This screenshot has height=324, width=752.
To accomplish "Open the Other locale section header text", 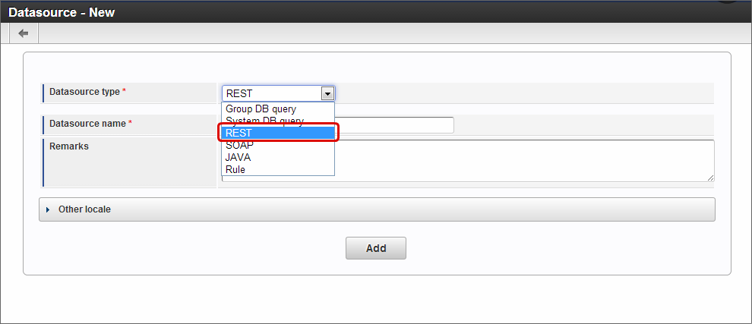I will pos(84,209).
